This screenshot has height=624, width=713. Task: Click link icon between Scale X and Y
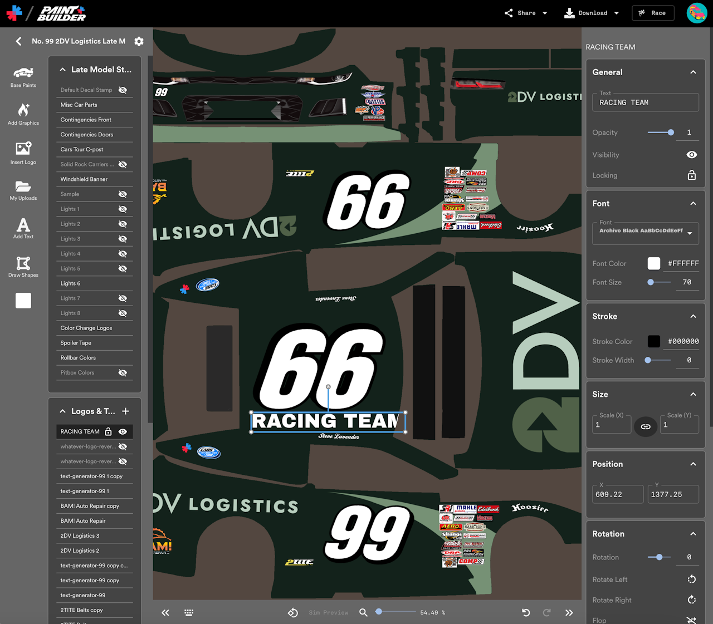(x=646, y=426)
